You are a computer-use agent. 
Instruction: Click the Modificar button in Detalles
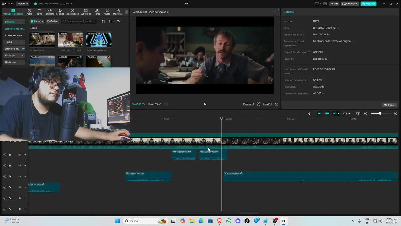click(x=389, y=105)
